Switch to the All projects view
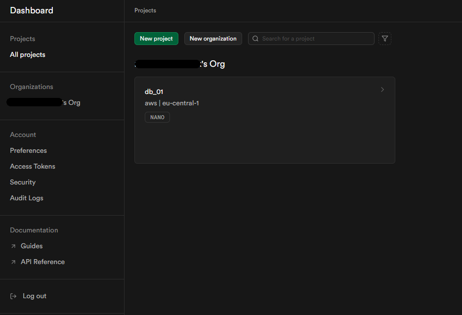462x315 pixels. click(x=27, y=54)
